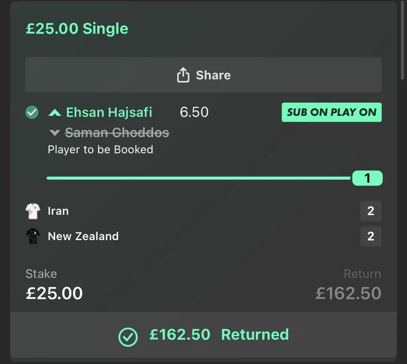This screenshot has height=364, width=407.
Task: Click the £25.00 Single heading
Action: click(x=77, y=28)
